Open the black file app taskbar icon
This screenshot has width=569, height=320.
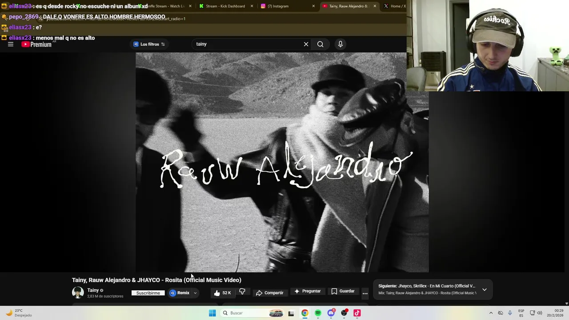(291, 313)
